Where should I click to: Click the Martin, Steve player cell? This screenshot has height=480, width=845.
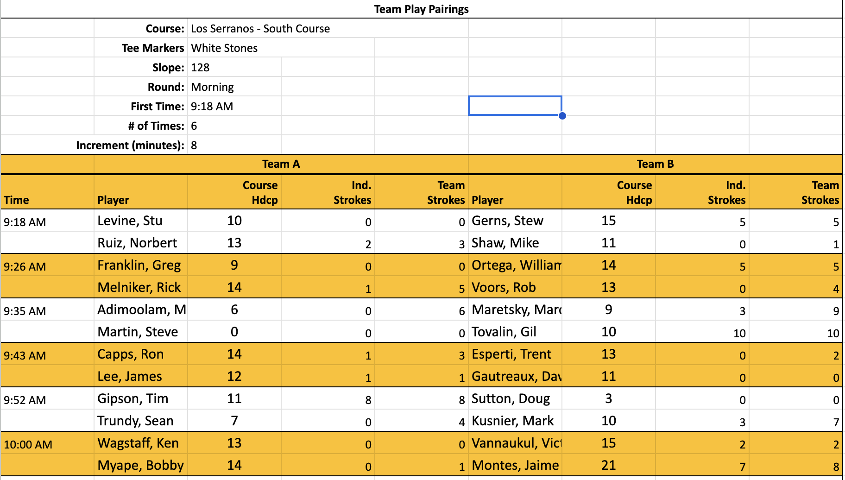point(138,332)
